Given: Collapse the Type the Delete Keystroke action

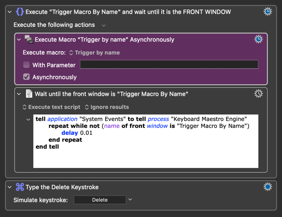Looking at the screenshot, I should [x=10, y=187].
